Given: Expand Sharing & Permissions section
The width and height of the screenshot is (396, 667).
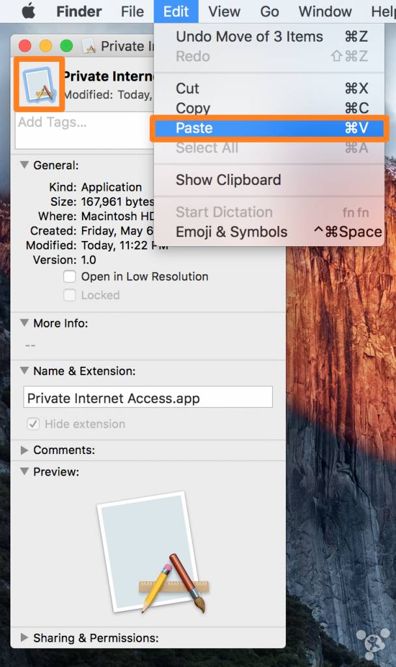Looking at the screenshot, I should (x=24, y=638).
